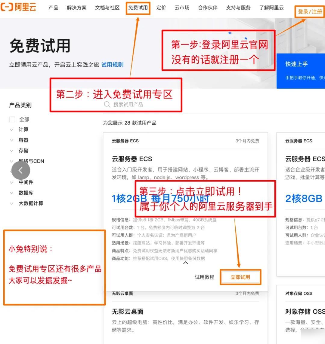Viewport: 325px width, 344px height.
Task: Open the 合作伙伴 menu
Action: coord(208,8)
